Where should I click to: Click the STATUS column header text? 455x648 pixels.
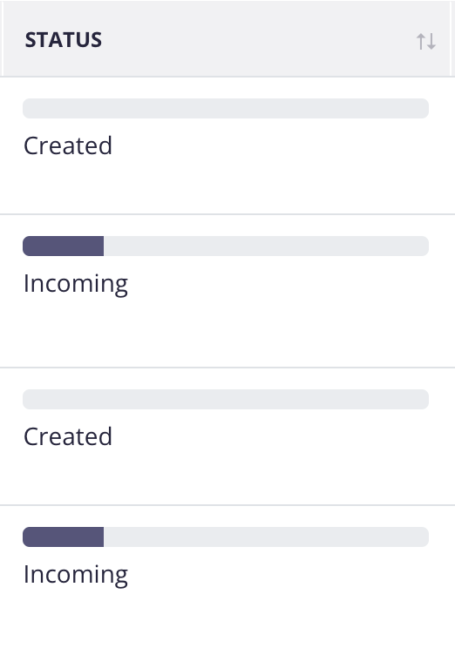pos(64,40)
